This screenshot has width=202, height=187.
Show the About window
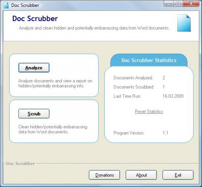click(141, 175)
